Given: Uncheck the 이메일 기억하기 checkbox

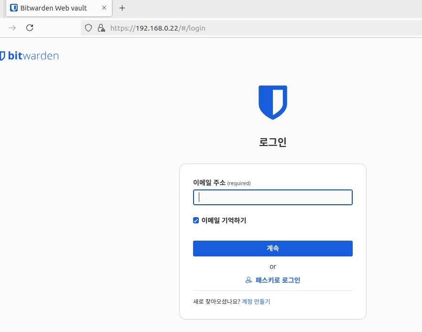Looking at the screenshot, I should [196, 221].
